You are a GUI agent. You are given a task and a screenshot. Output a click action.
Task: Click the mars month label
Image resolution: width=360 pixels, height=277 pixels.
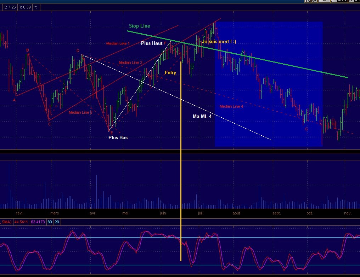(x=55, y=213)
